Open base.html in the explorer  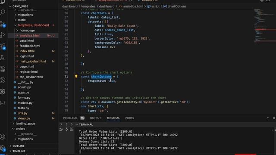pos(27,41)
